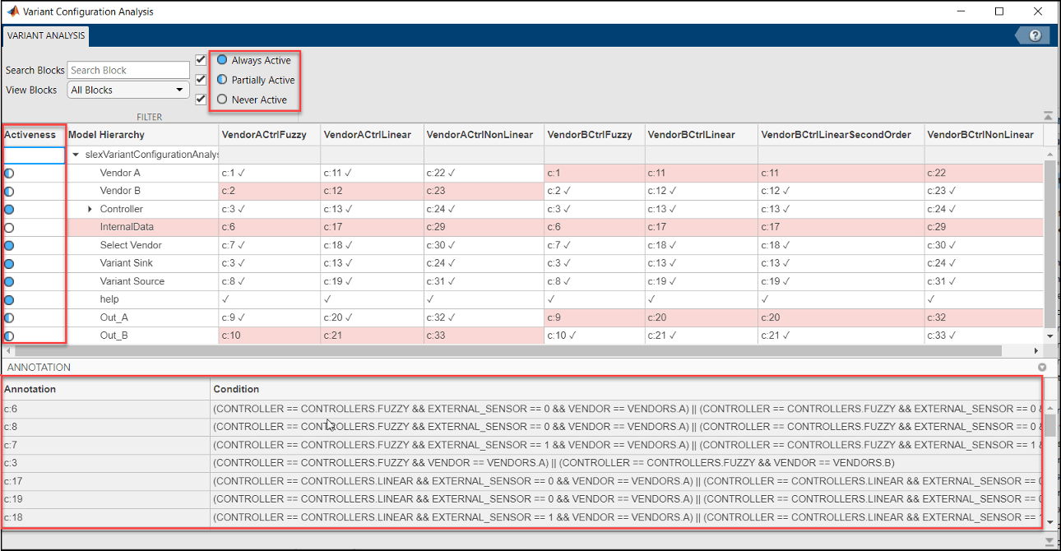Toggle the Always Active checkbox

[201, 60]
